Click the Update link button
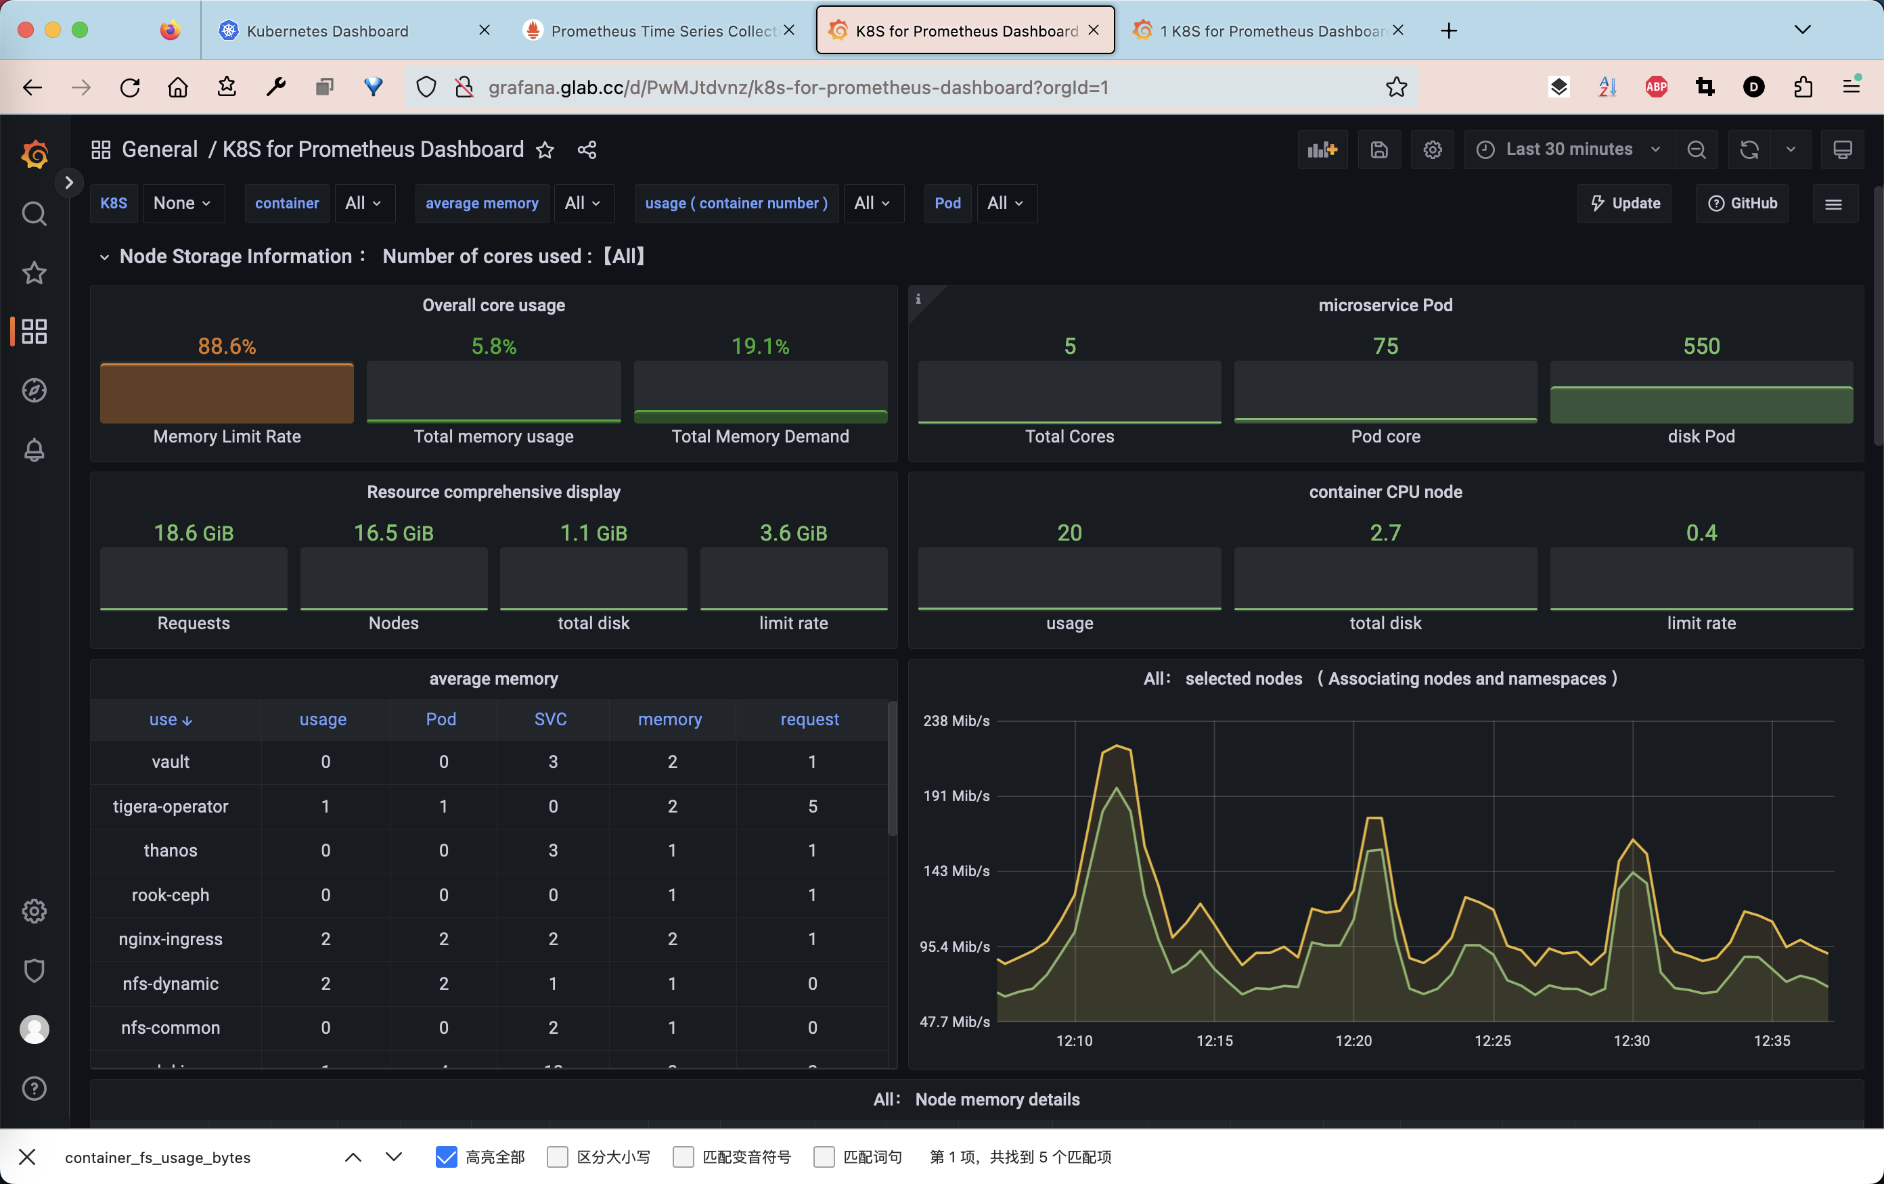This screenshot has width=1884, height=1184. coord(1625,204)
